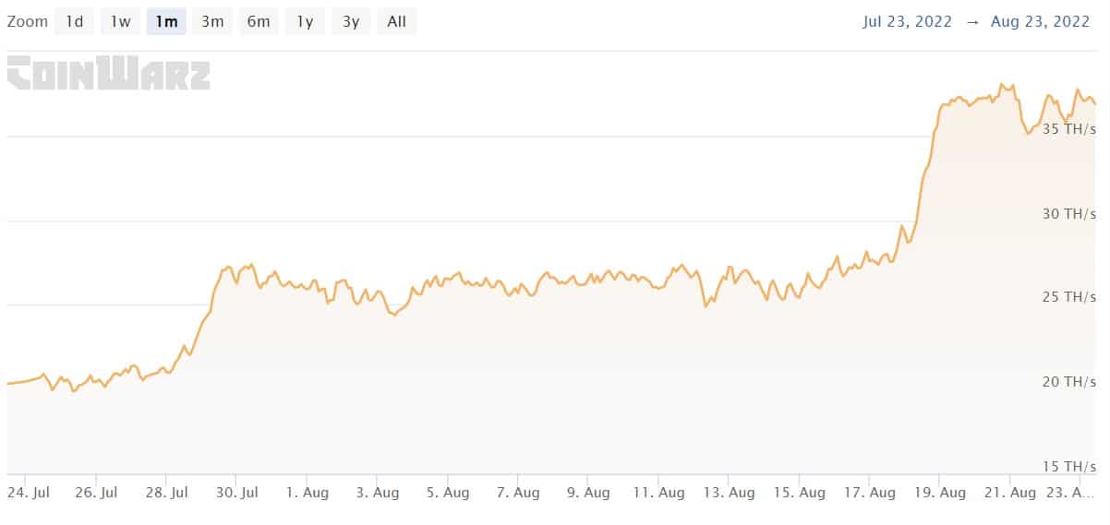The width and height of the screenshot is (1110, 525).
Task: Select the 1d zoom range button
Action: pyautogui.click(x=74, y=21)
